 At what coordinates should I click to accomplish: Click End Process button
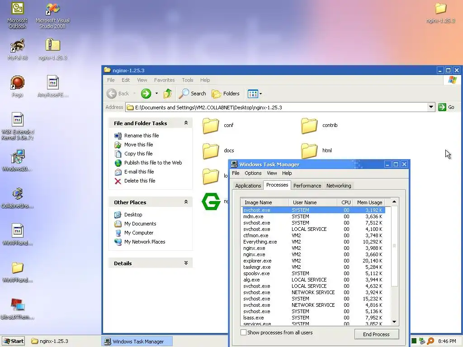tap(377, 334)
